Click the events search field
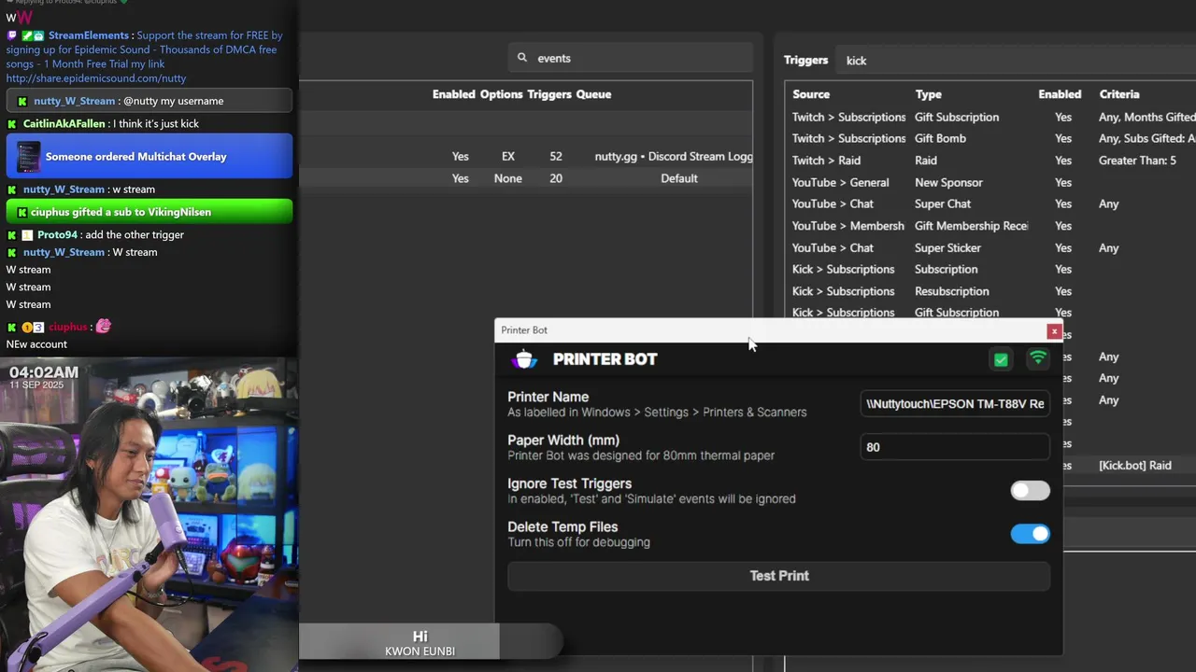 pos(631,58)
